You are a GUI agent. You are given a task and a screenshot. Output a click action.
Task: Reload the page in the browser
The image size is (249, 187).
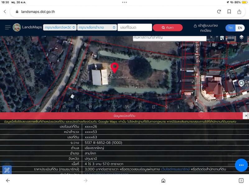[x=219, y=12]
